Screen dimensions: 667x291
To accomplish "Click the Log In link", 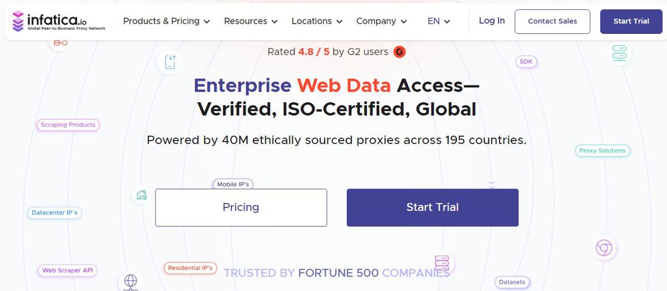I will [492, 21].
